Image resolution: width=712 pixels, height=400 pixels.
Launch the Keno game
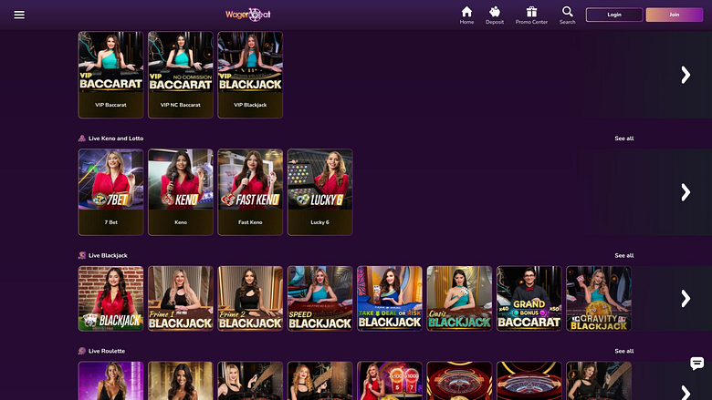180,192
